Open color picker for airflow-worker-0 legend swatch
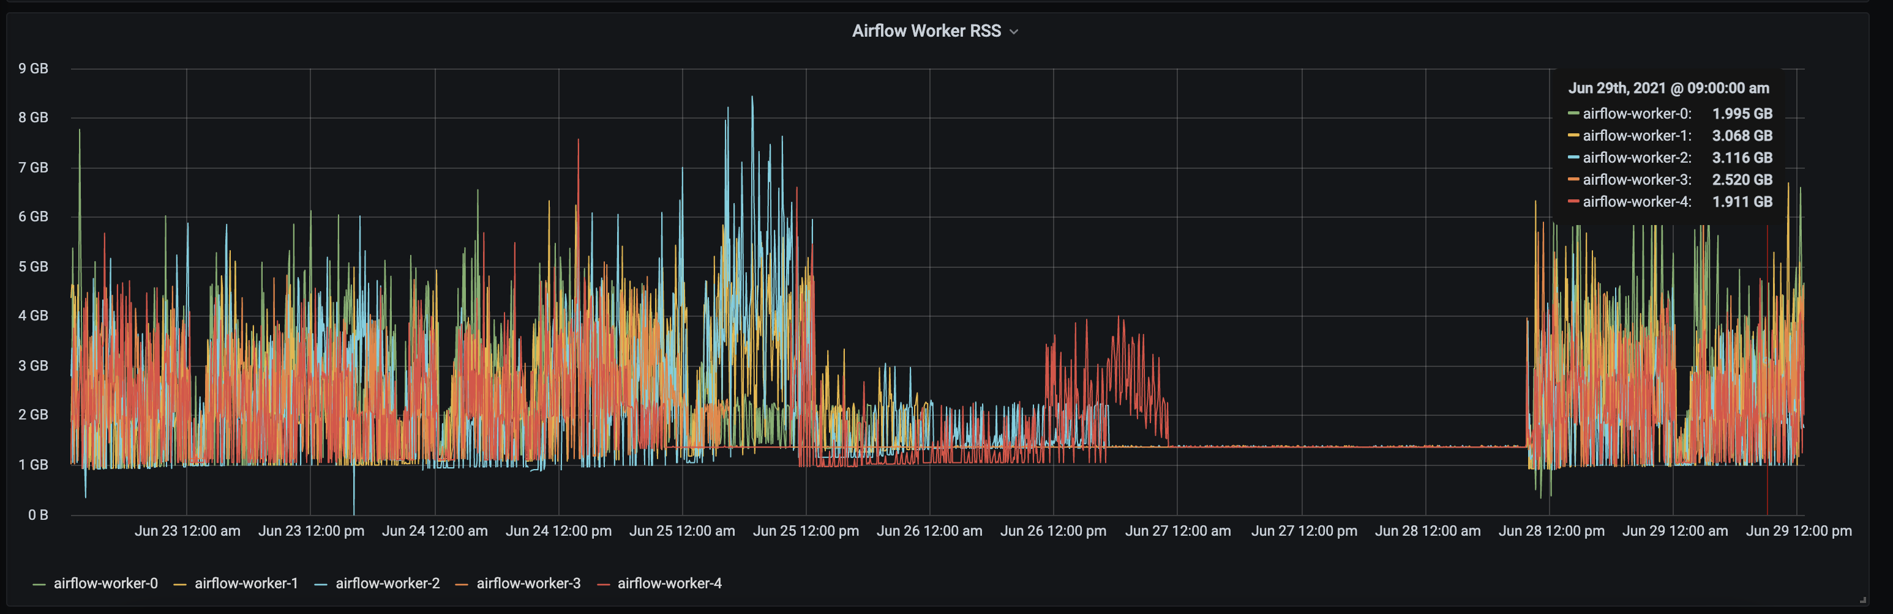1893x614 pixels. (x=40, y=585)
